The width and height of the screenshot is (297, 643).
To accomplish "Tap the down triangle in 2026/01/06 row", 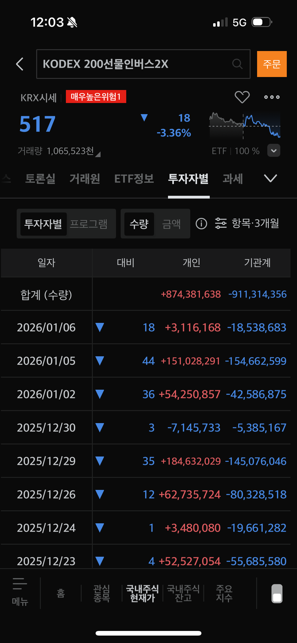I will [100, 328].
